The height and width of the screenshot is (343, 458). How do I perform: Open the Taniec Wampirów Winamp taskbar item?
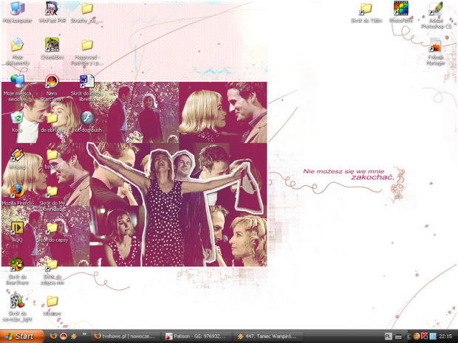(267, 336)
